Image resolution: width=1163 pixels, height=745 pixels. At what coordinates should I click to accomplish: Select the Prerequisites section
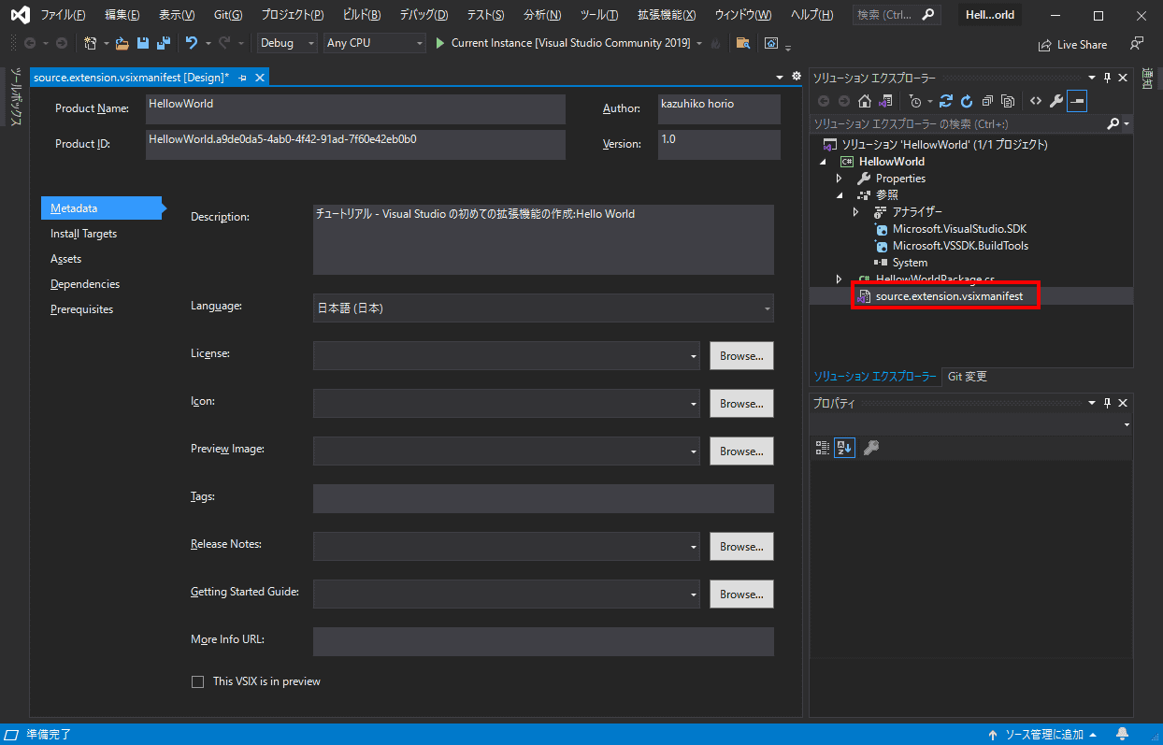pyautogui.click(x=81, y=309)
